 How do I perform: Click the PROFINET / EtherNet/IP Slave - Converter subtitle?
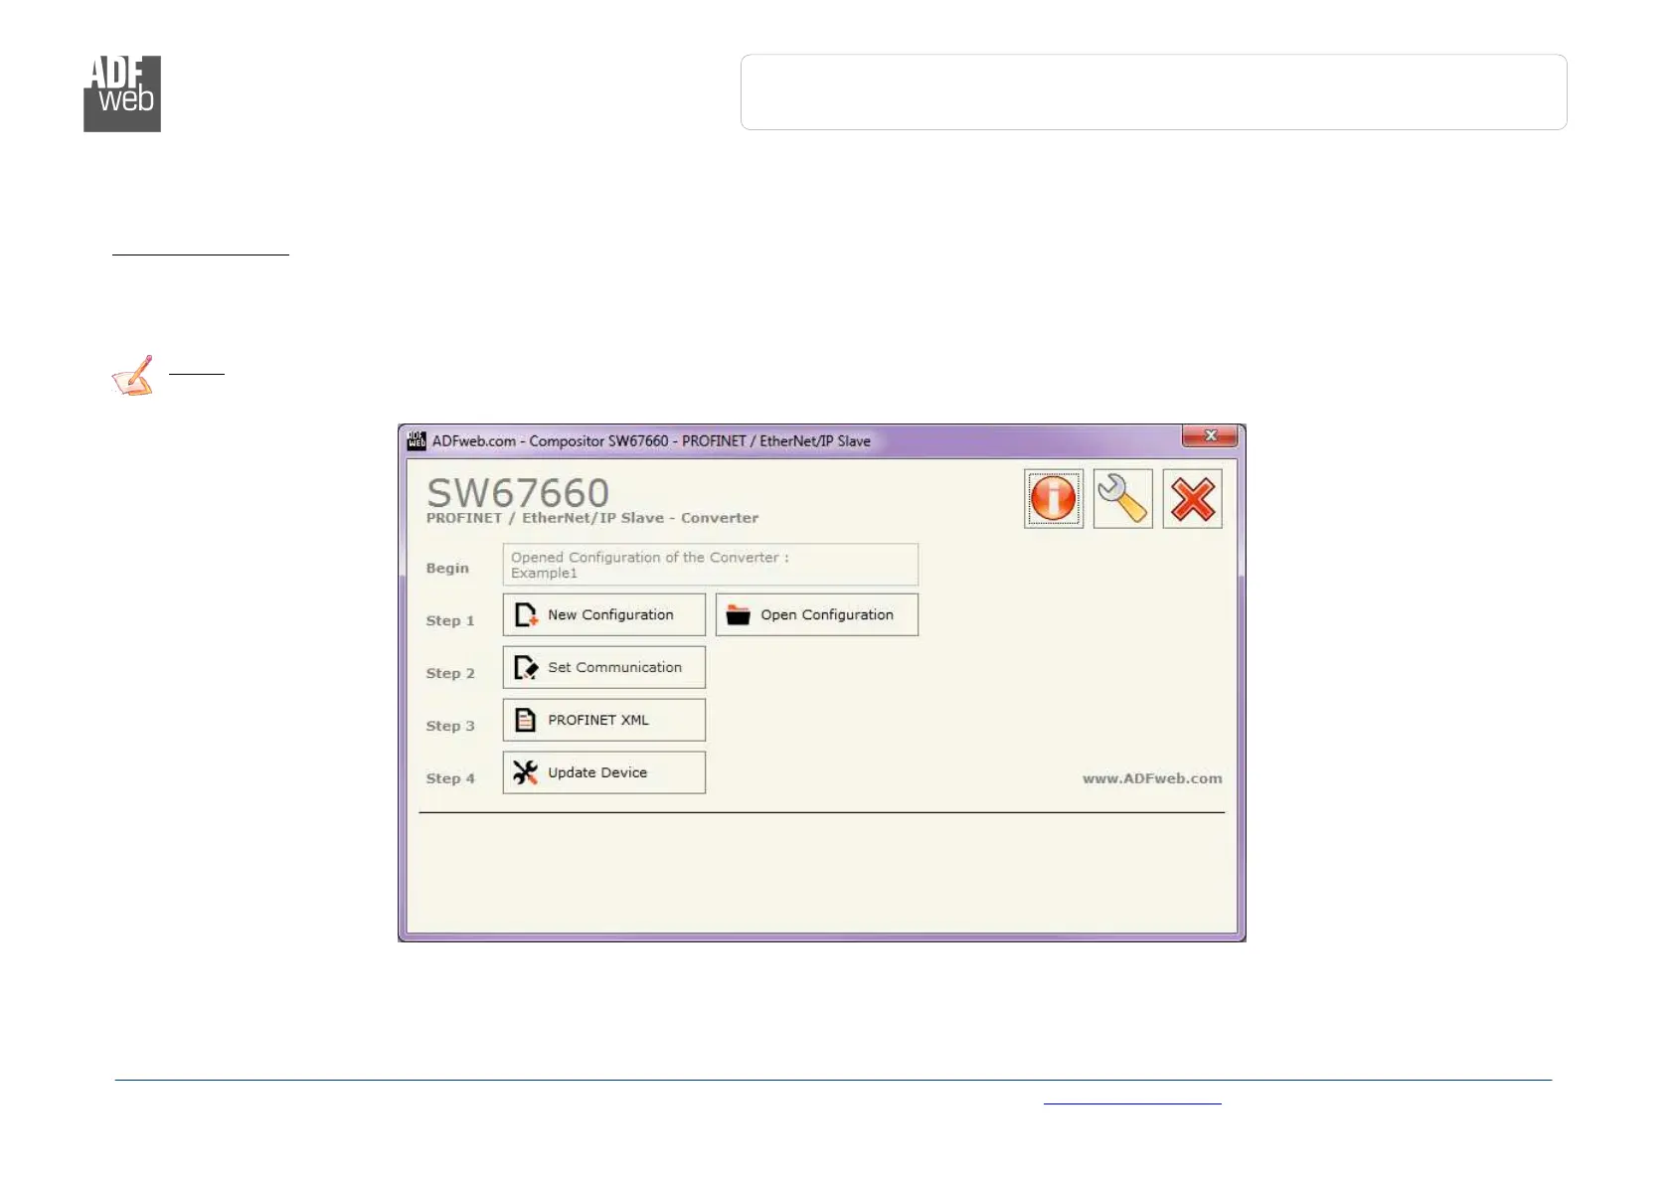point(592,518)
